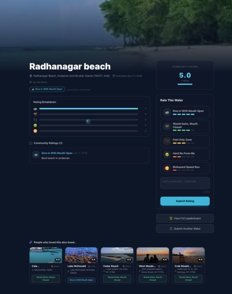This screenshot has height=294, width=232.
Task: Click the 4.5 score badge on the Cala card
Action: [x=57, y=260]
